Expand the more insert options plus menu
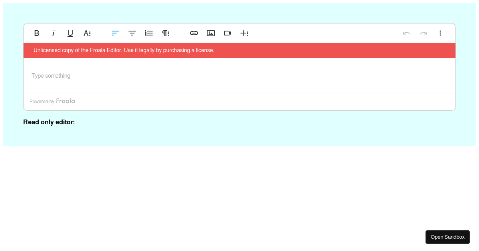The width and height of the screenshot is (479, 251). tap(244, 33)
